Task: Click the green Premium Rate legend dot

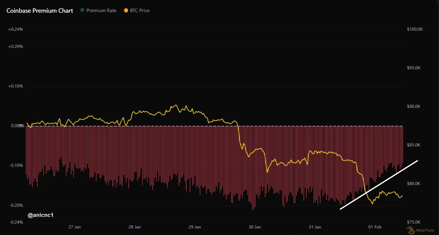Action: coord(82,11)
